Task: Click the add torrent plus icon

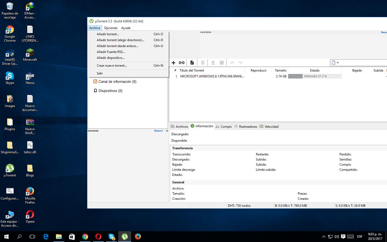Action: click(x=173, y=63)
